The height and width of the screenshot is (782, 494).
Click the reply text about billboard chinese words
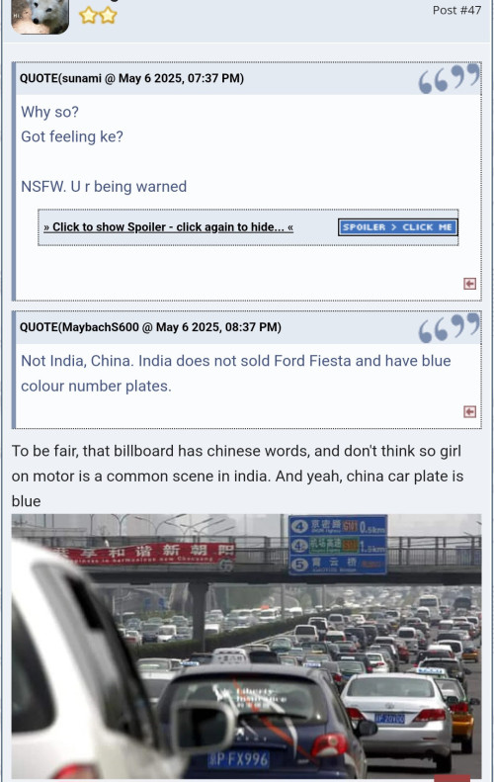point(237,476)
